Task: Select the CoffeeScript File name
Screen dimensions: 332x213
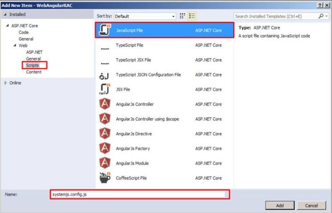Action: (x=131, y=178)
